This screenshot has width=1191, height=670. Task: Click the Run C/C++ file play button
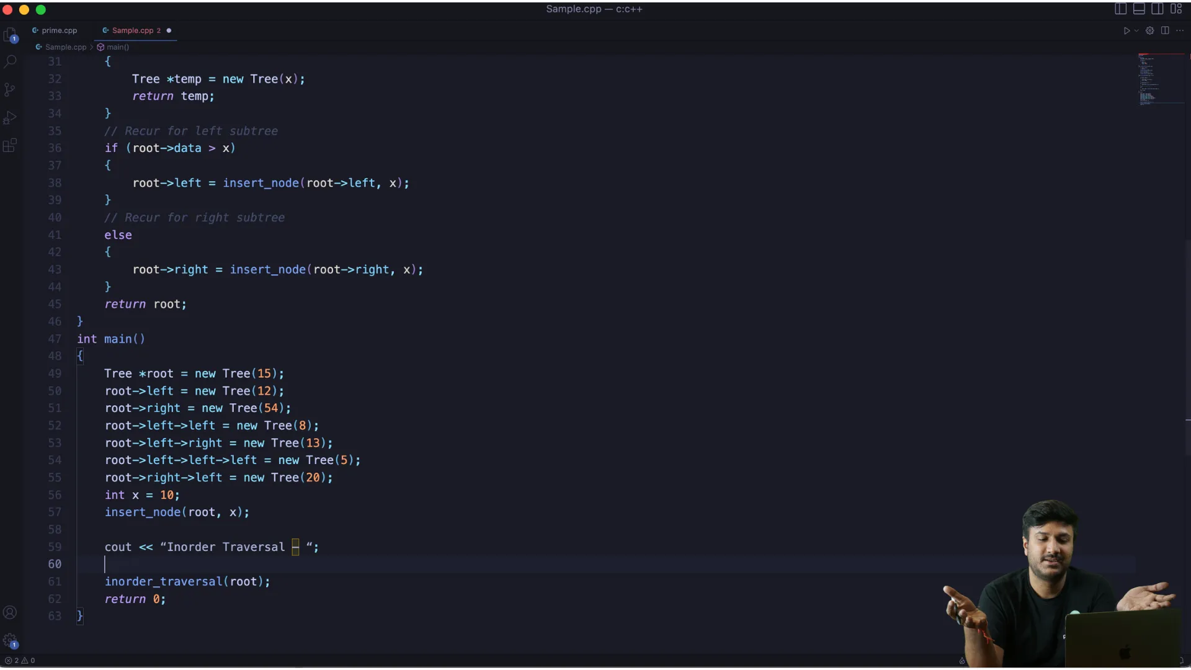1126,30
